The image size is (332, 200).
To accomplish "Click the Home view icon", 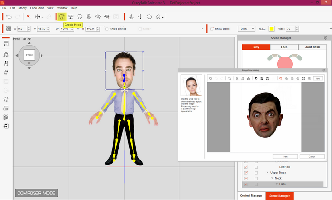I will point(158,17).
